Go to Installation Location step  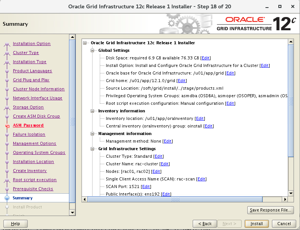pyautogui.click(x=33, y=162)
